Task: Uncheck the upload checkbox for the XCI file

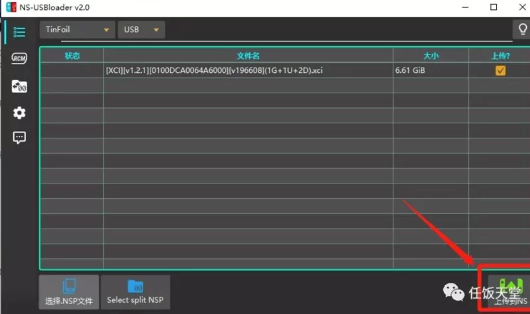Action: tap(500, 70)
